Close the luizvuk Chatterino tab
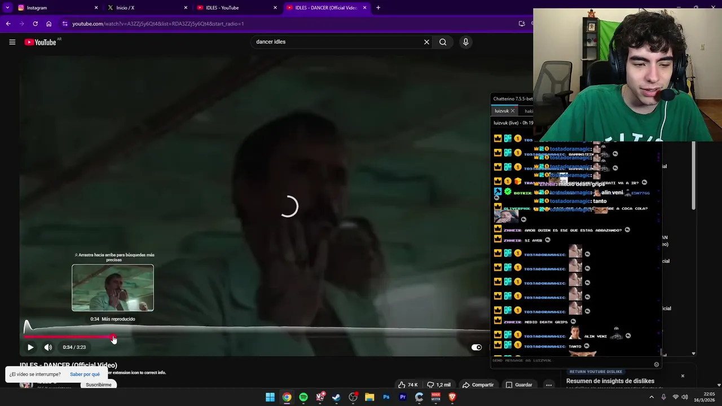 [x=512, y=111]
